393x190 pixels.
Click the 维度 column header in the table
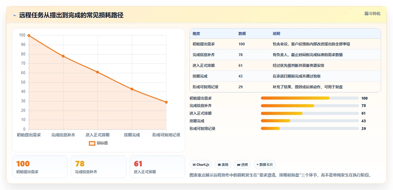[196, 34]
